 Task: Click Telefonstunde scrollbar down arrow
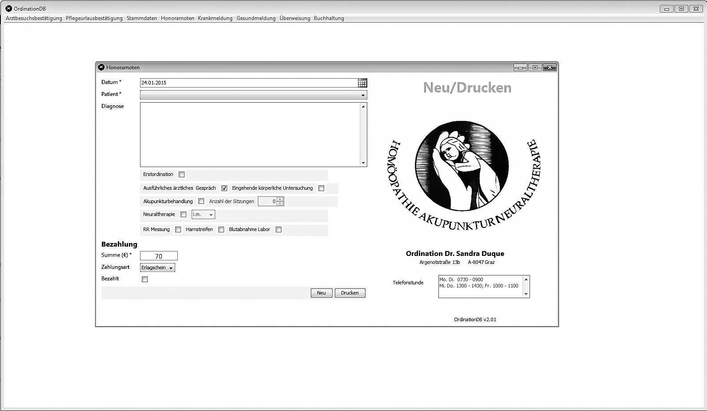coord(526,294)
